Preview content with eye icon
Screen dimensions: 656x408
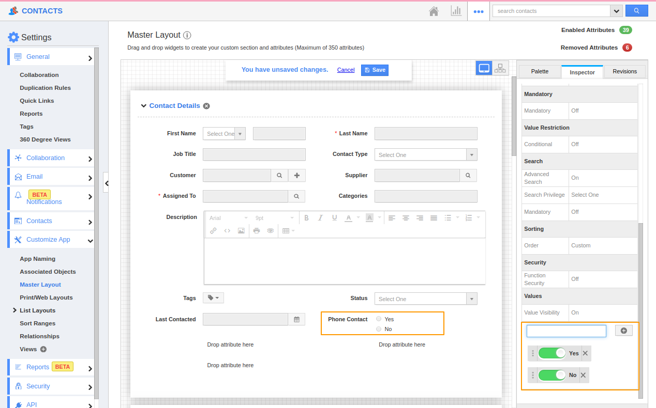tap(270, 231)
